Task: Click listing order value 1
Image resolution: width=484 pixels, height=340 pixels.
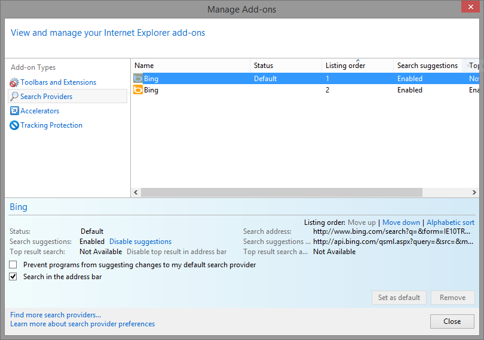Action: point(327,79)
